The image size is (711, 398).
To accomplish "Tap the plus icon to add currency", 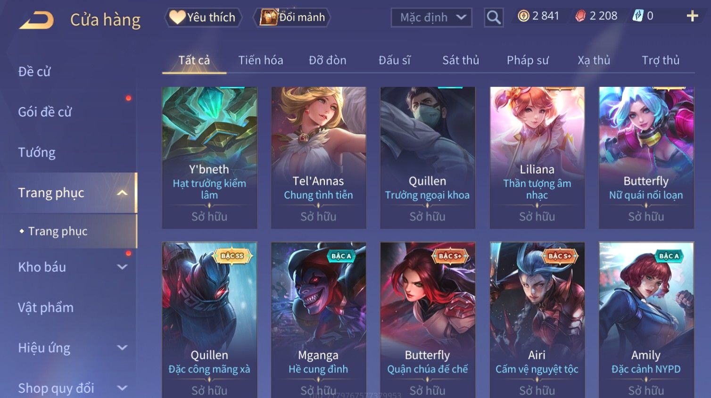I will [x=692, y=16].
